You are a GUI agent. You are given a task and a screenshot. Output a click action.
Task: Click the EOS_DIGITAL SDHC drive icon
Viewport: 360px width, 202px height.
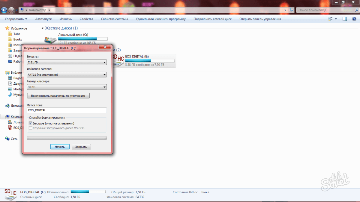point(118,60)
